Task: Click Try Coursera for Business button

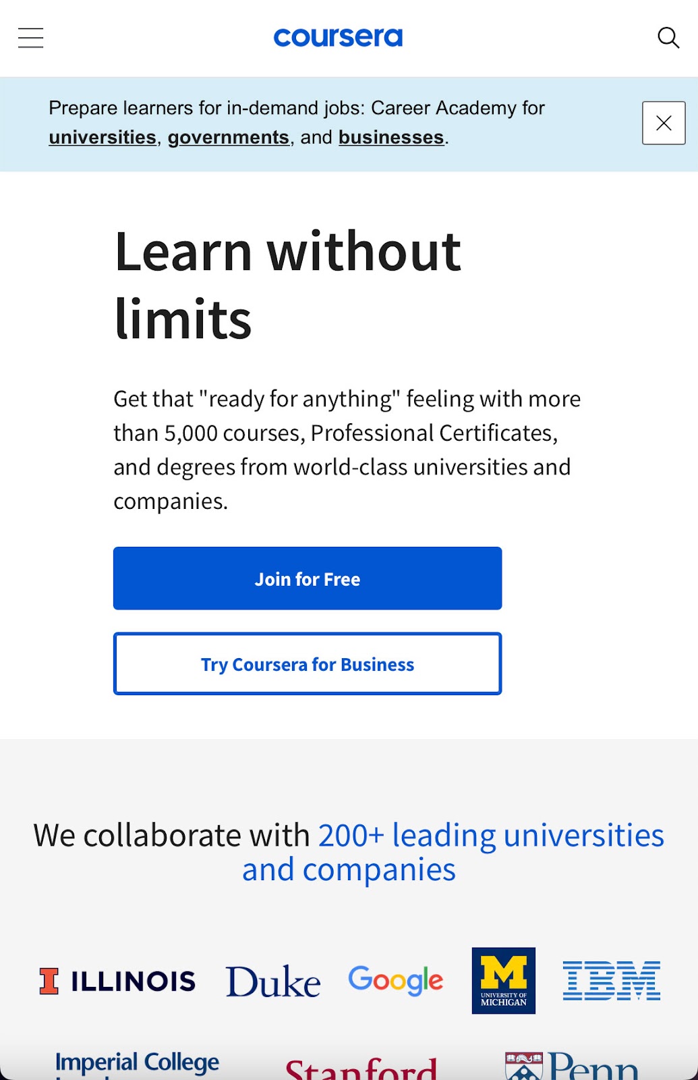Action: tap(308, 664)
